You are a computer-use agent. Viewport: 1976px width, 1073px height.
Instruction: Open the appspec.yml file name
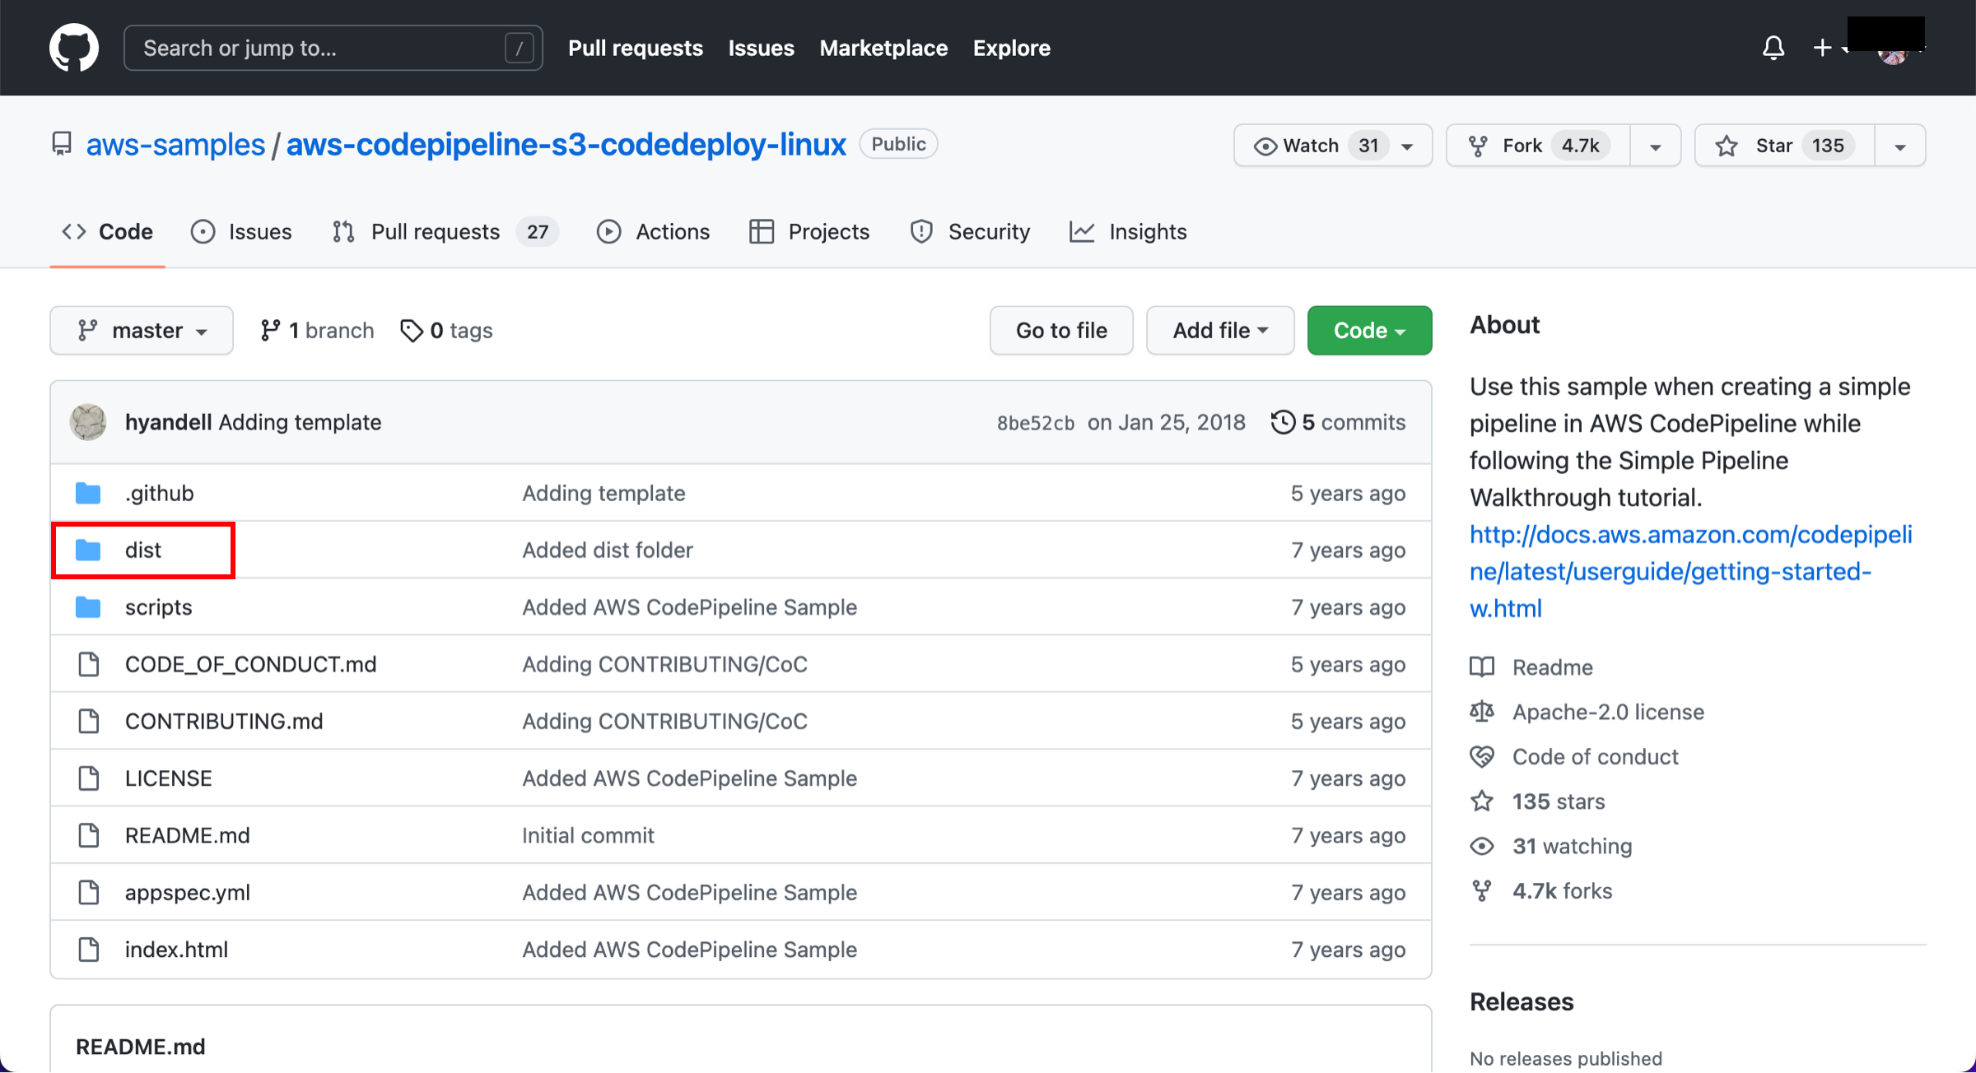(187, 892)
